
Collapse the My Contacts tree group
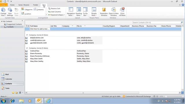coord(2,21)
